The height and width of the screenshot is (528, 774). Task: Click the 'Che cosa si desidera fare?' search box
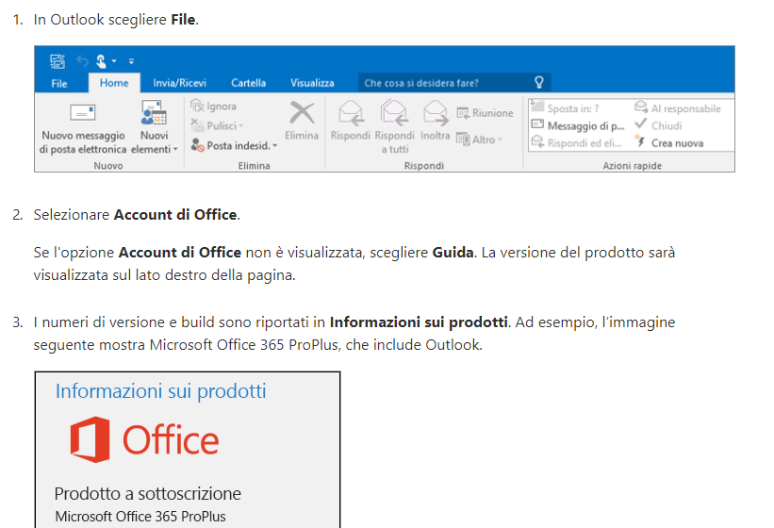(454, 83)
